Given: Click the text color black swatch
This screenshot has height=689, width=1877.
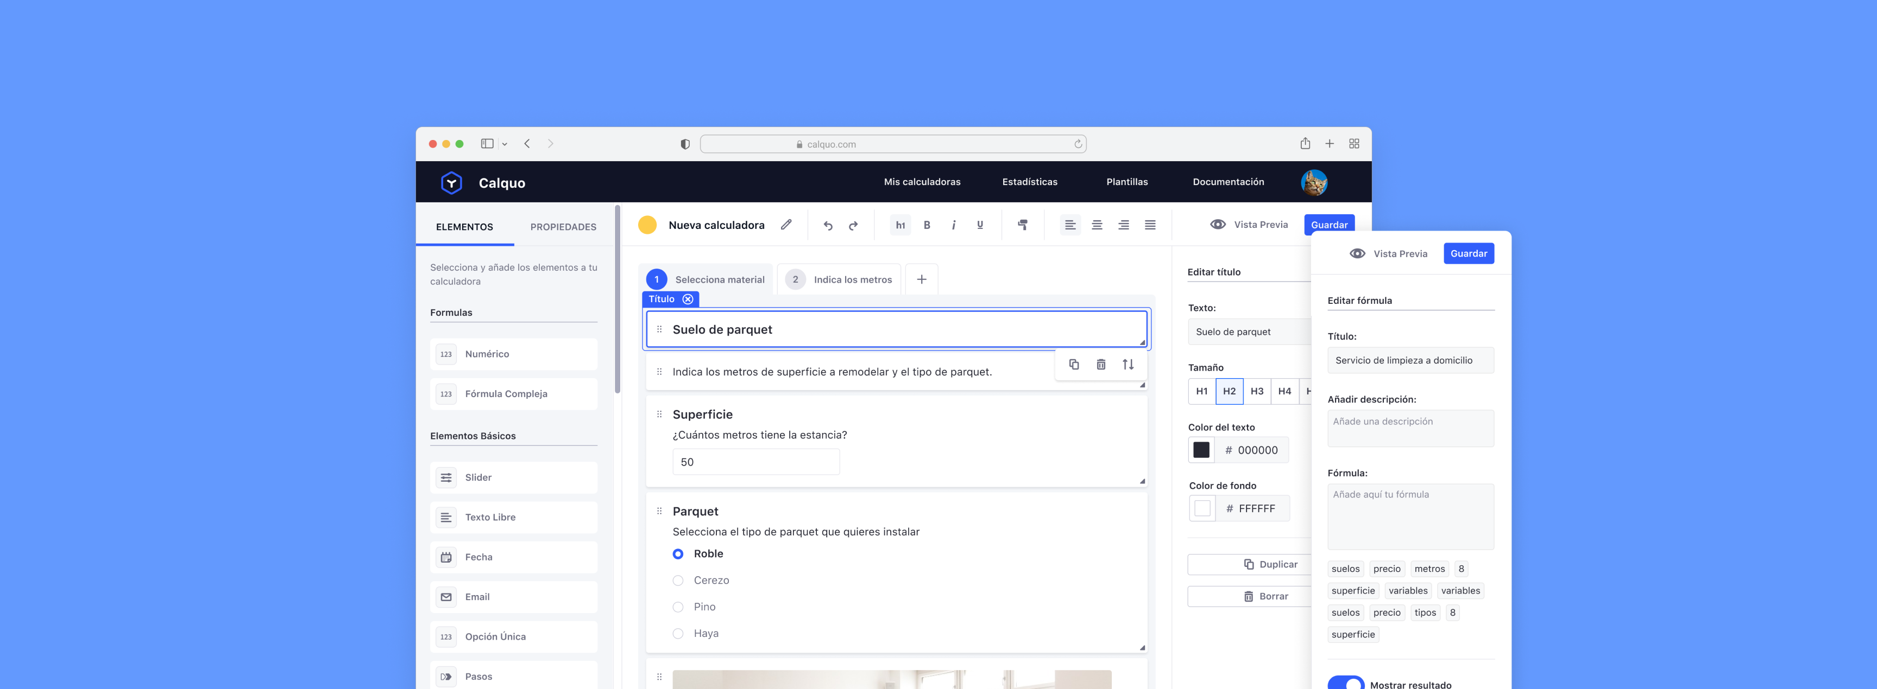Looking at the screenshot, I should coord(1201,450).
